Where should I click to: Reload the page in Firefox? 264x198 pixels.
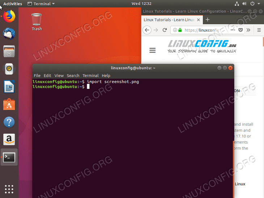point(165,30)
